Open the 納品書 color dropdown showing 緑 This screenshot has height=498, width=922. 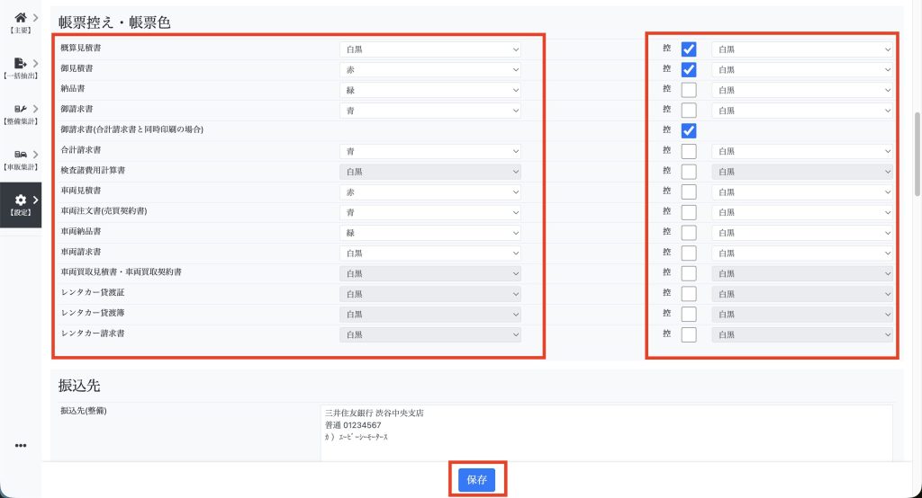point(431,90)
